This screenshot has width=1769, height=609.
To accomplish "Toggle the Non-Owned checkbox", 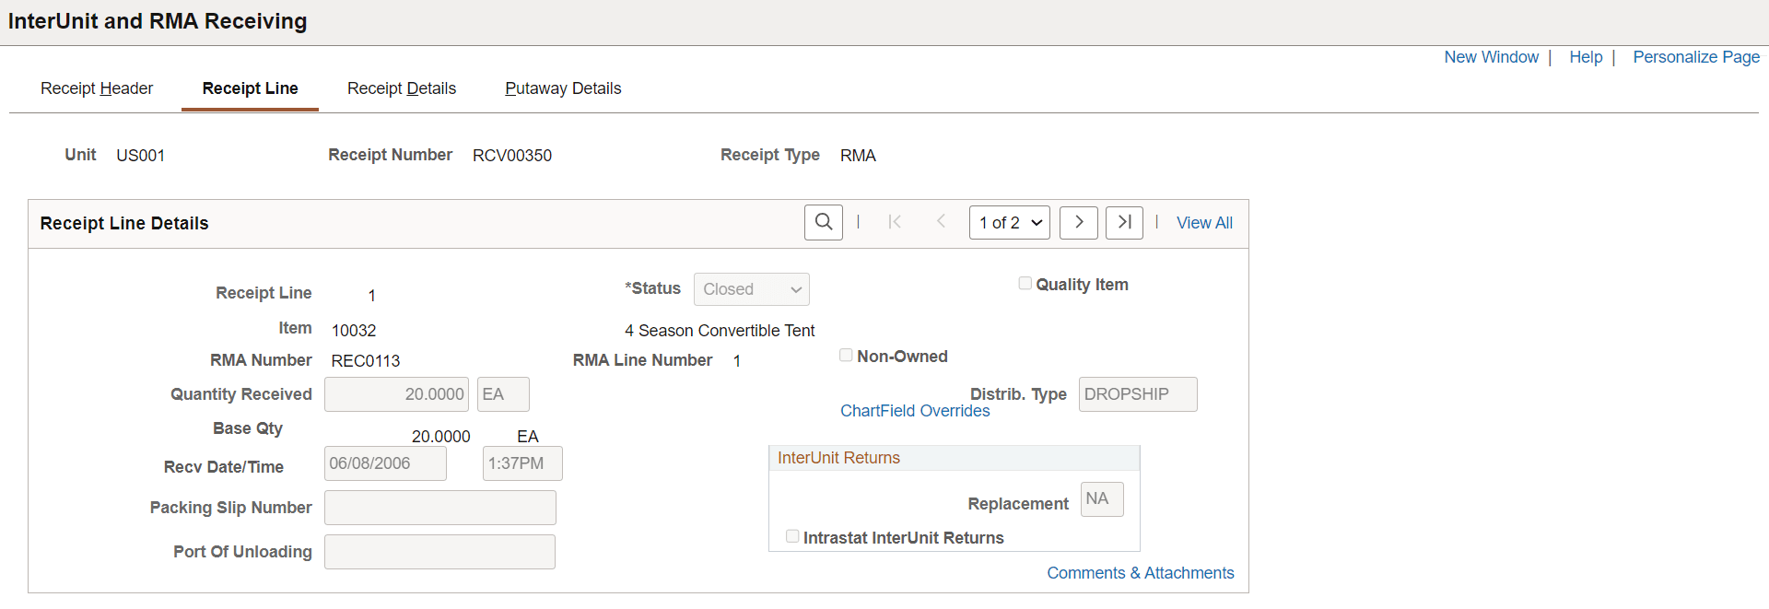I will point(846,356).
